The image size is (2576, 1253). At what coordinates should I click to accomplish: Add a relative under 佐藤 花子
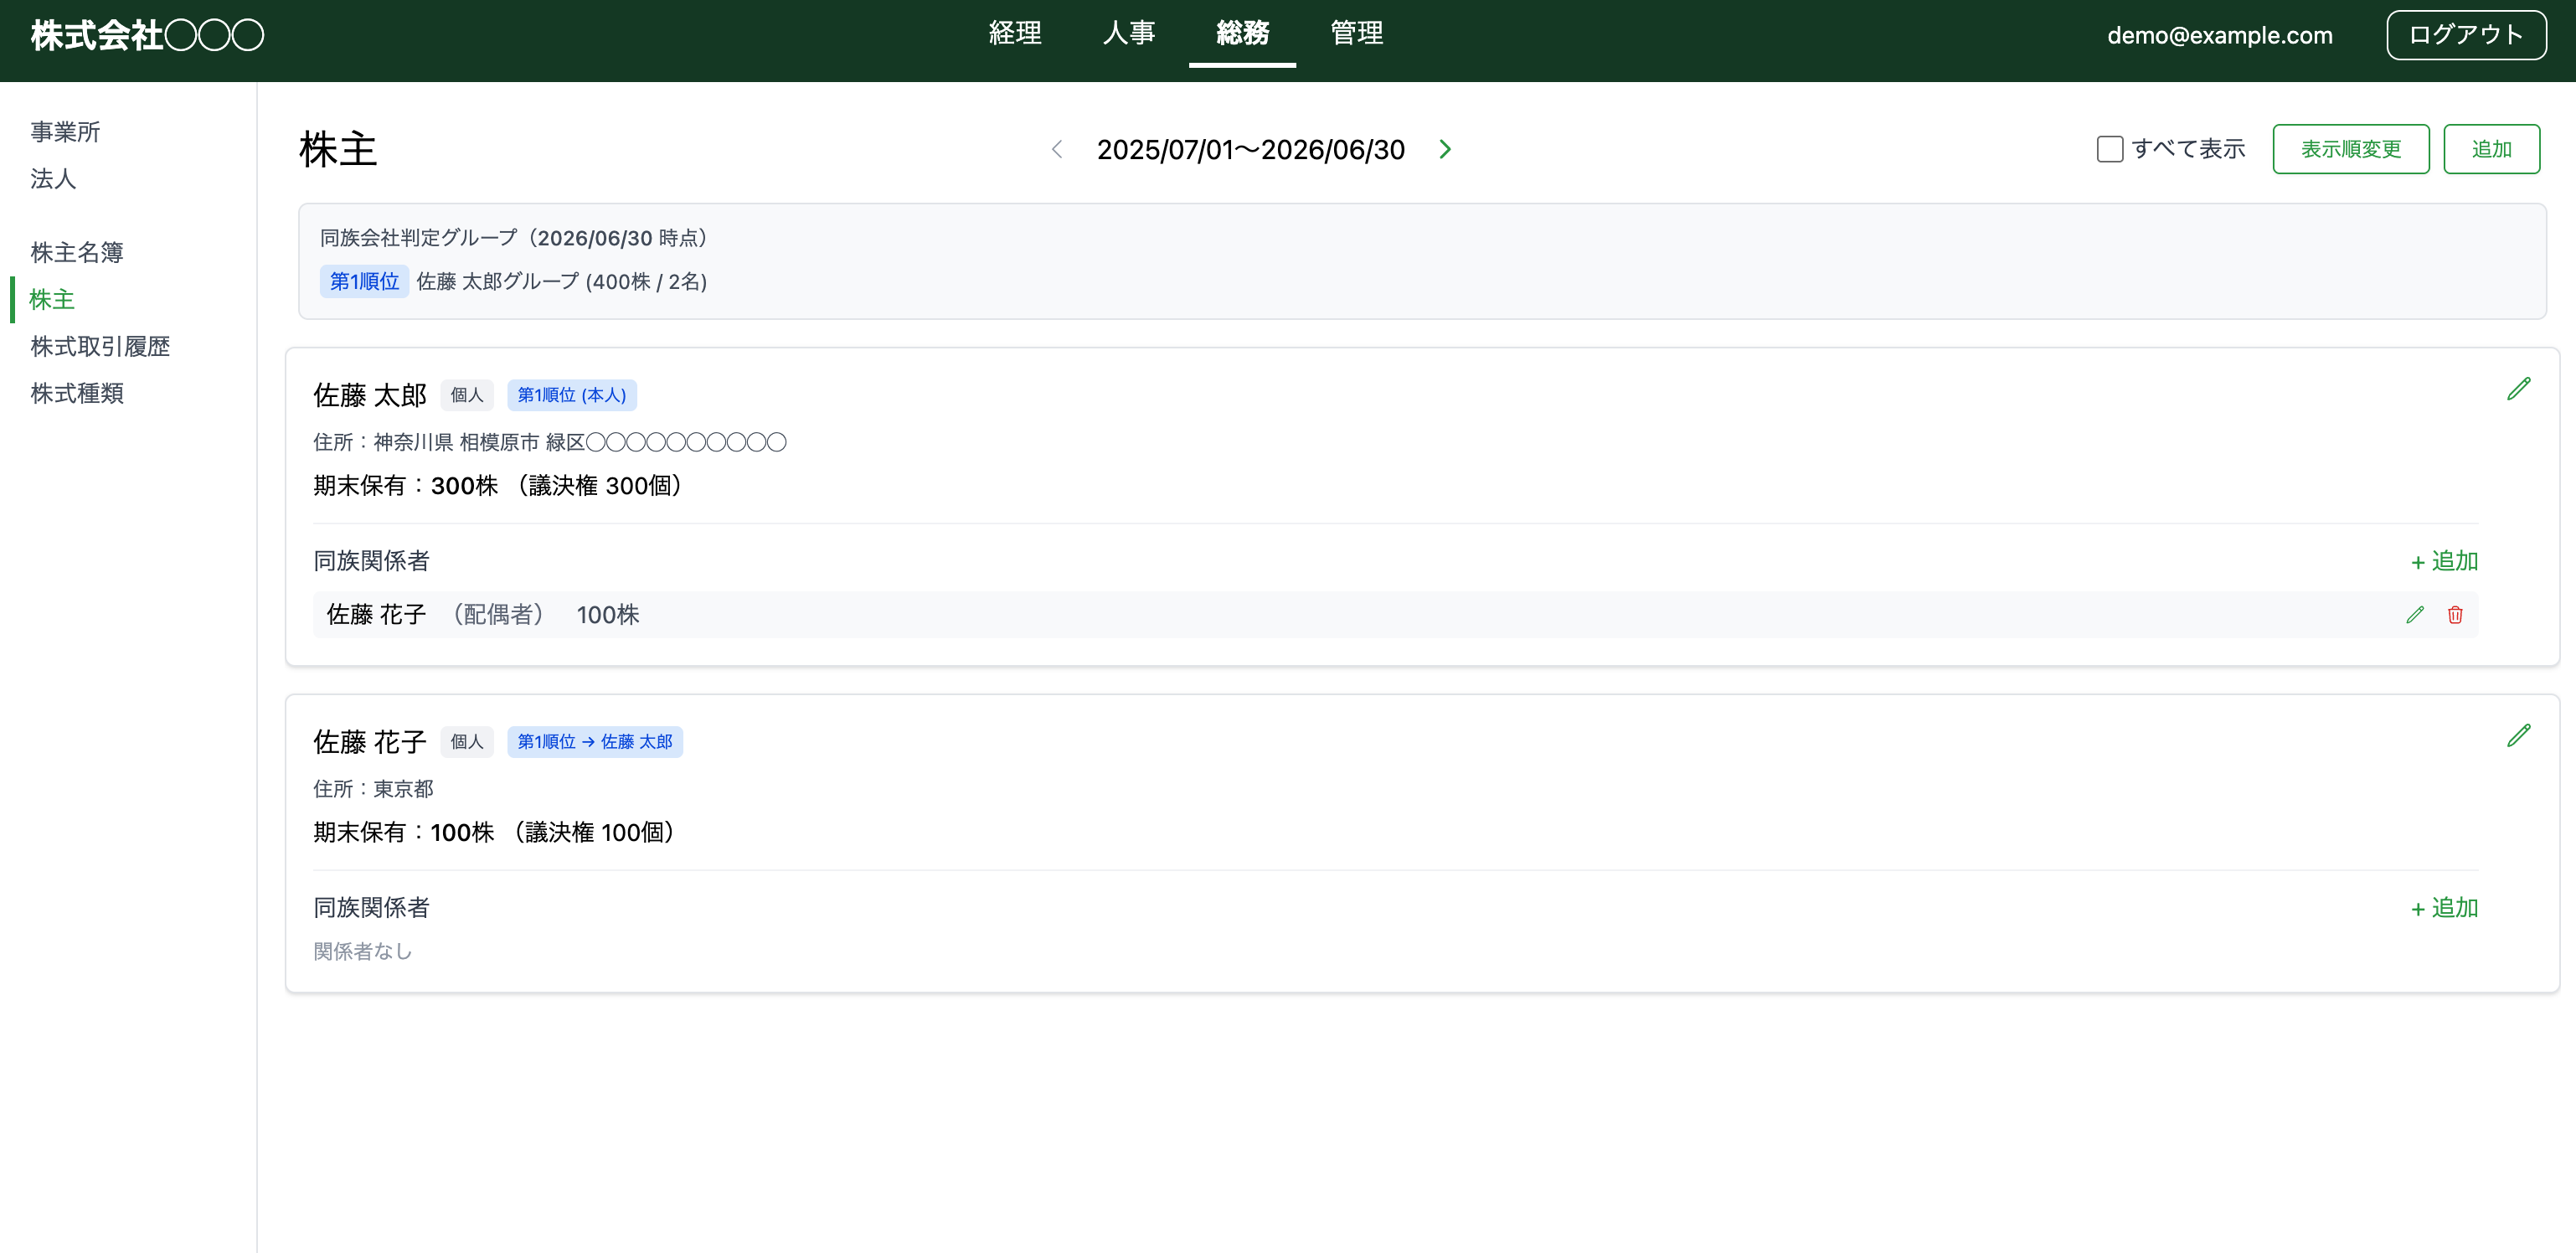2443,908
